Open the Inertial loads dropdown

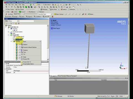click(15, 16)
